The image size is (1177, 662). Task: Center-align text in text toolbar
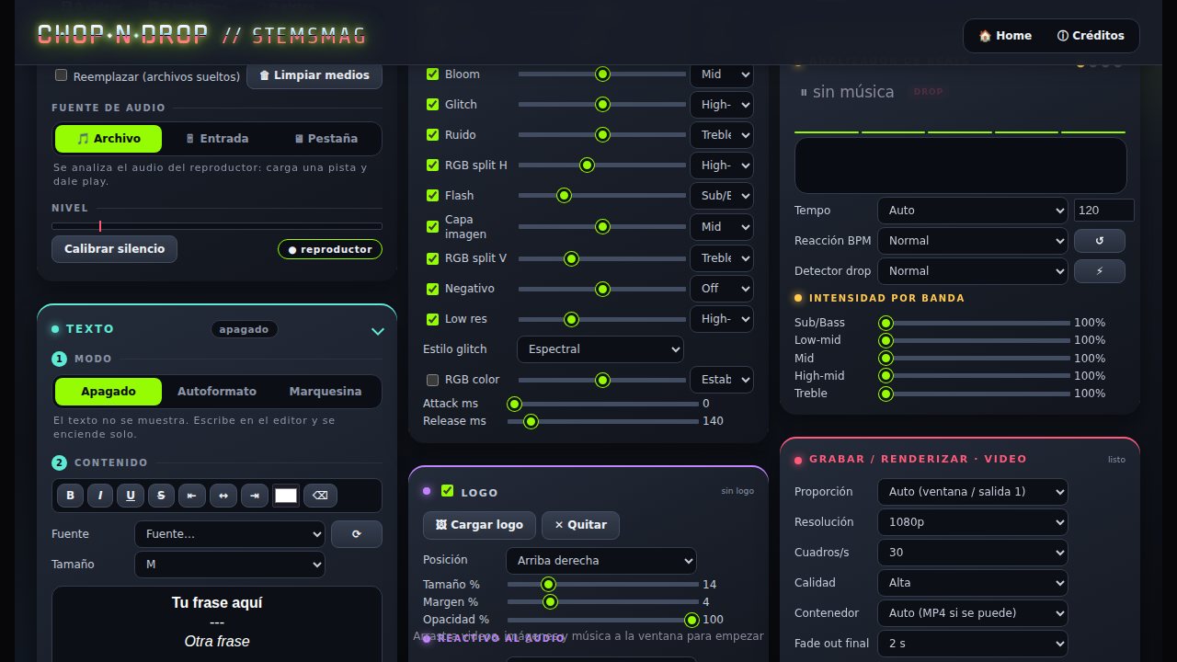click(223, 496)
